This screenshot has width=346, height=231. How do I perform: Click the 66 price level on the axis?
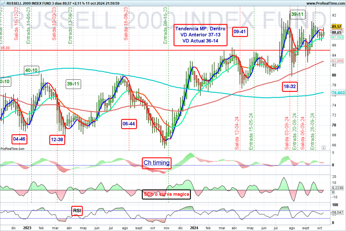334,145
